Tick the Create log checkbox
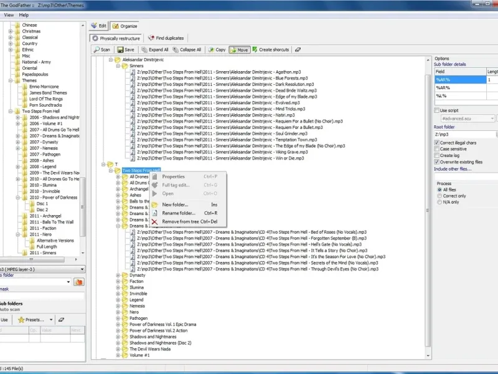The image size is (498, 374). pyautogui.click(x=436, y=155)
